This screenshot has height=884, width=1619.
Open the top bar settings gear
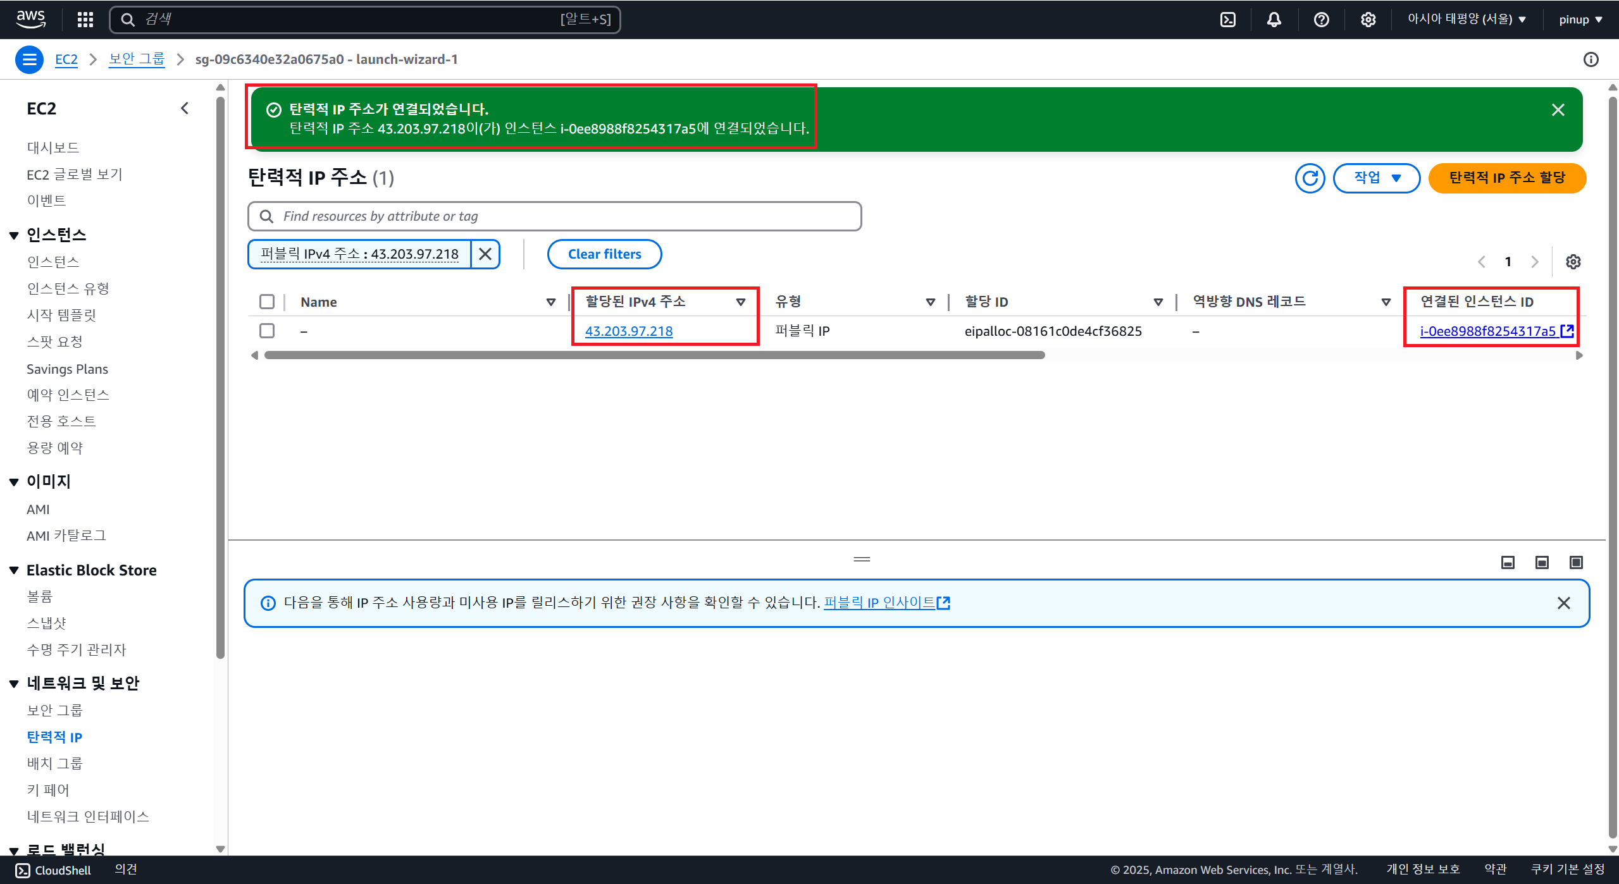click(1368, 20)
